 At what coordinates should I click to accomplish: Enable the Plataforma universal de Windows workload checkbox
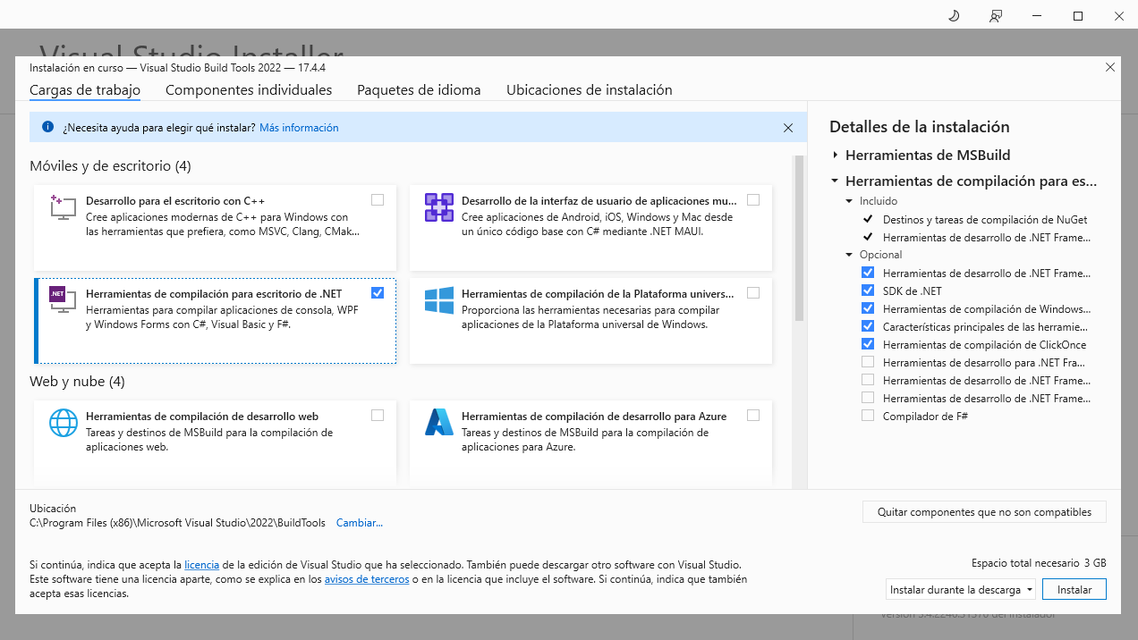point(753,292)
